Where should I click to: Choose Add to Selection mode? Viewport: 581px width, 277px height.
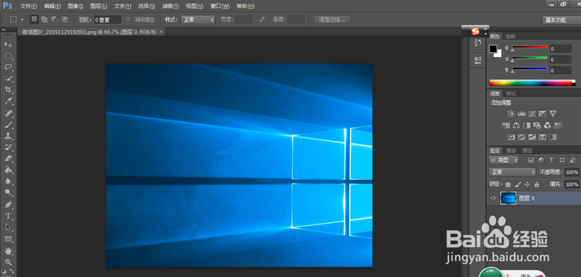click(45, 19)
